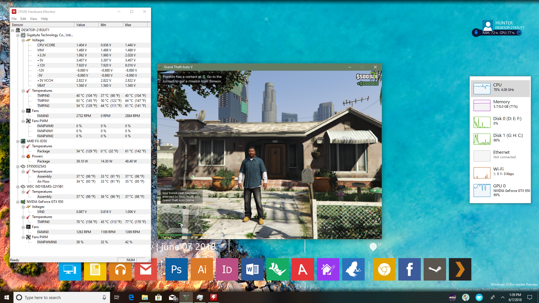Open File Explorer from taskbar
Screen dimensions: 539x303
[x=145, y=297]
